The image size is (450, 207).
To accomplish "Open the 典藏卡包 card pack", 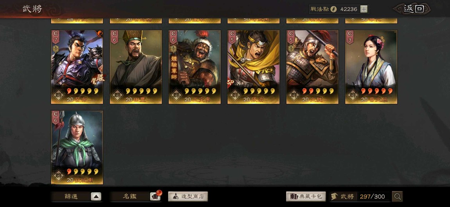I will [x=306, y=196].
